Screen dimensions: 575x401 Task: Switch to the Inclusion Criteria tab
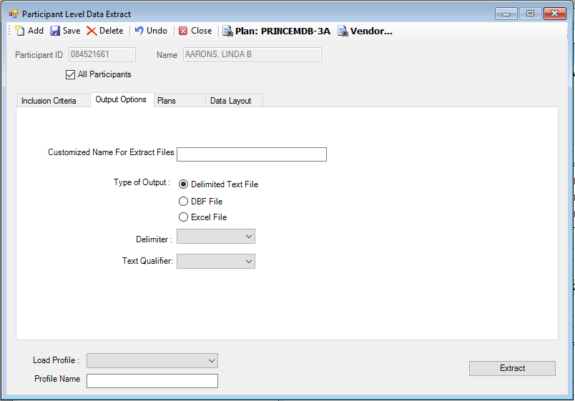click(49, 101)
